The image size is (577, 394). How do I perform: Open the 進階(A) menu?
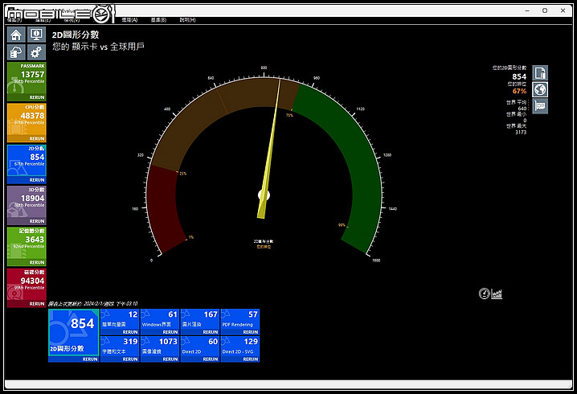point(129,19)
